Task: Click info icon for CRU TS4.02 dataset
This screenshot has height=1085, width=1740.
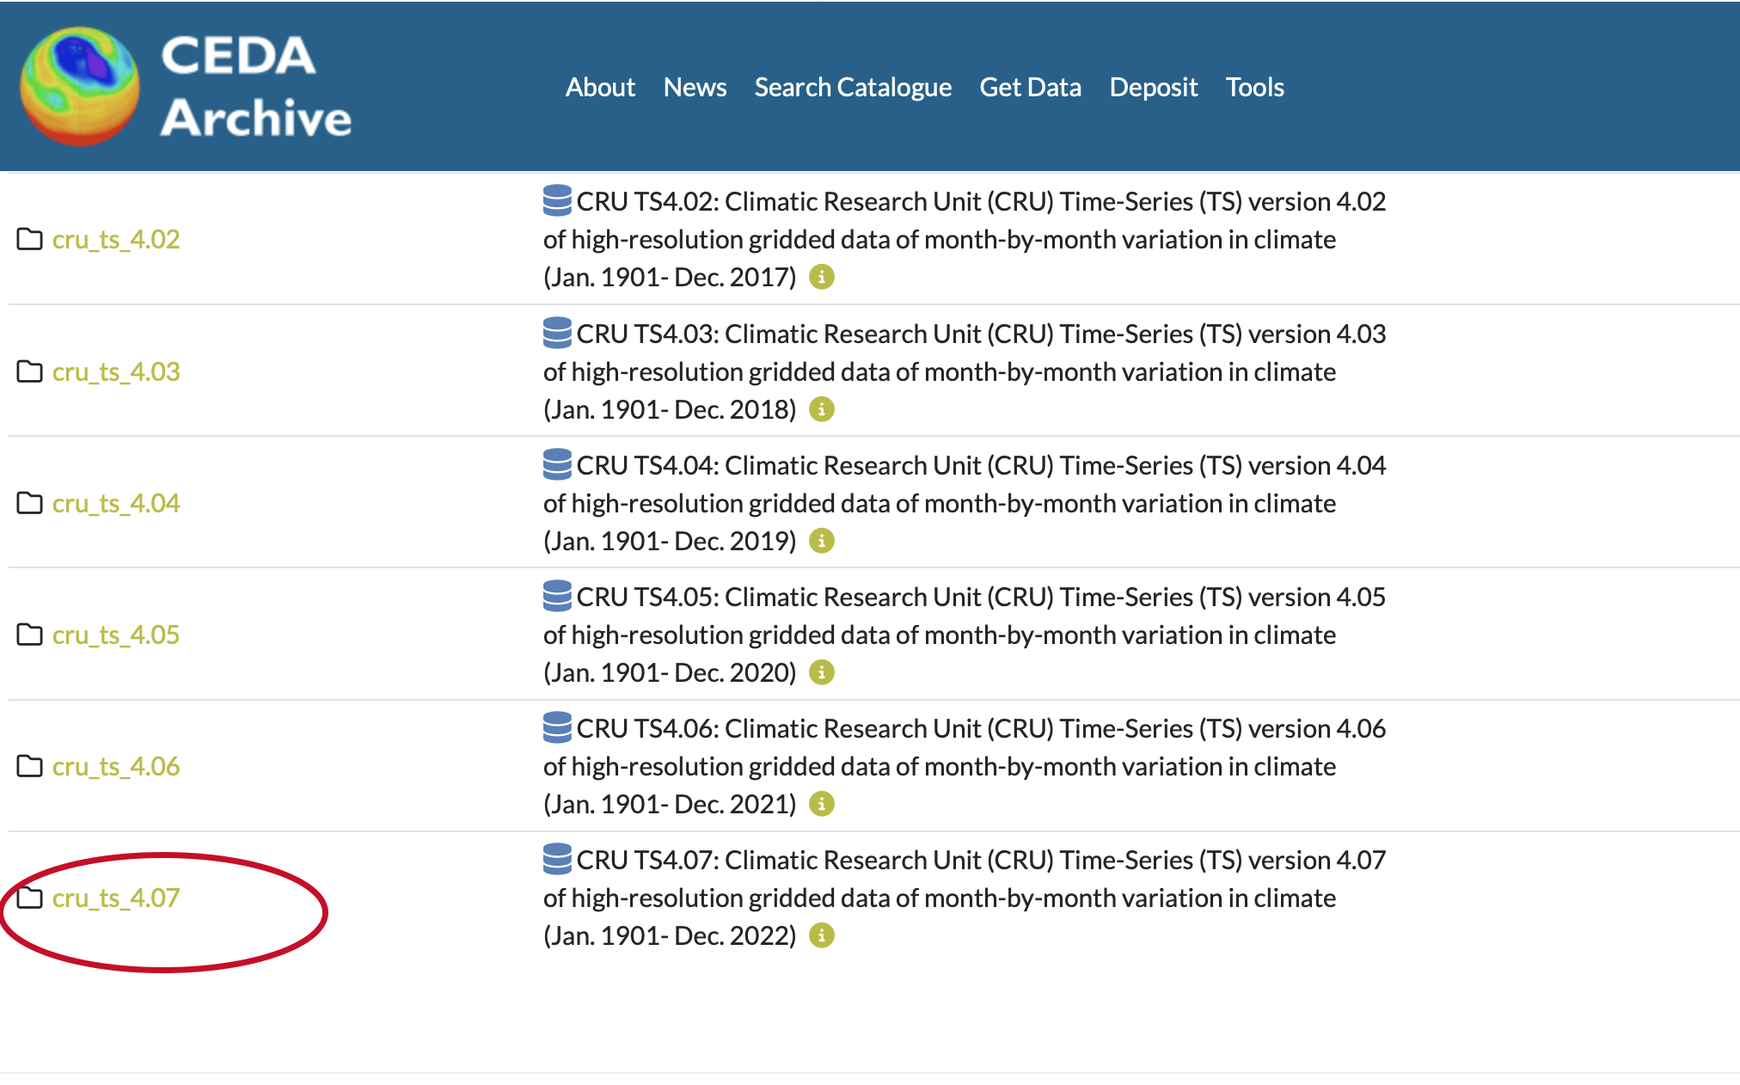Action: click(822, 278)
